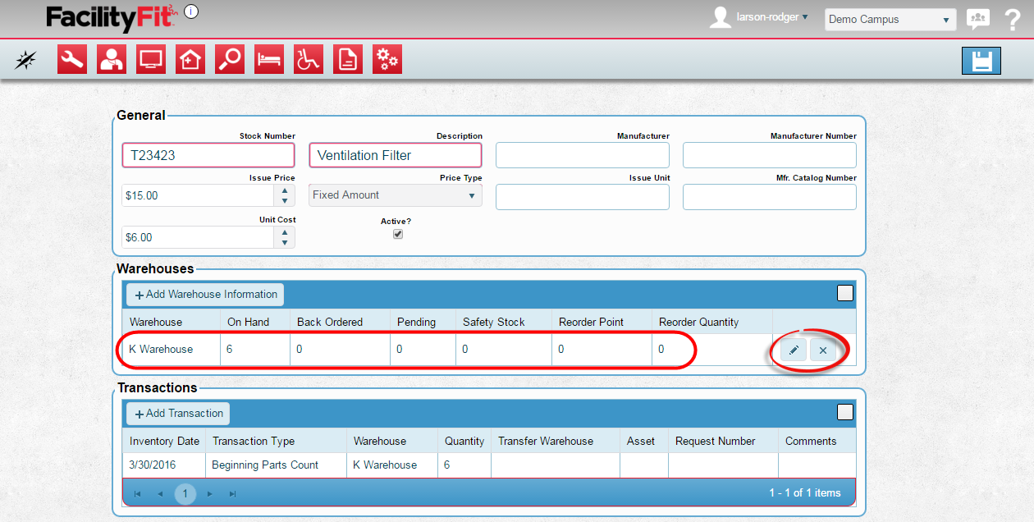Expand the Price Type Fixed Amount dropdown

(395, 195)
